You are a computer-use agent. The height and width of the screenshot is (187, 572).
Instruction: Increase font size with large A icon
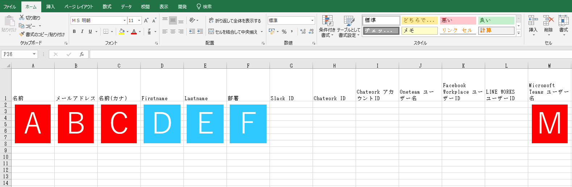(146, 21)
